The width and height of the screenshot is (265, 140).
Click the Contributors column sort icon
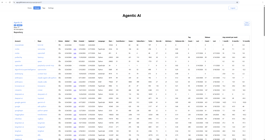pos(126,41)
